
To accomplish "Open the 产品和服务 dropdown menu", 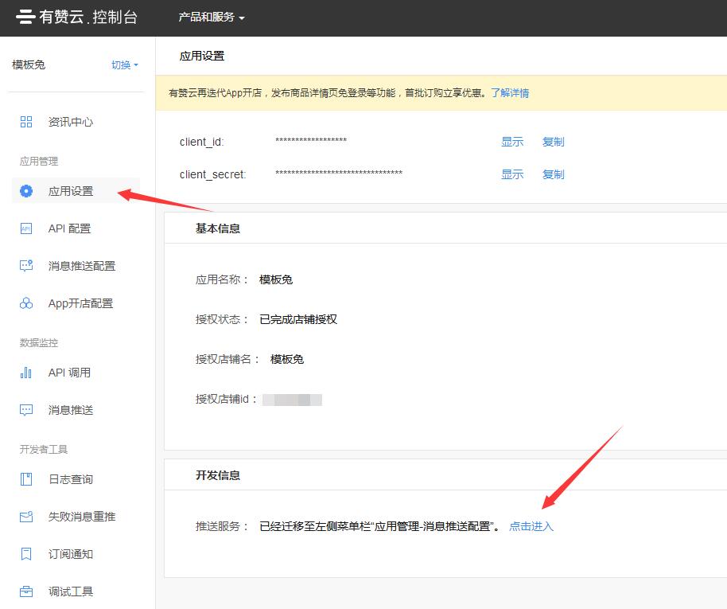I will point(211,18).
